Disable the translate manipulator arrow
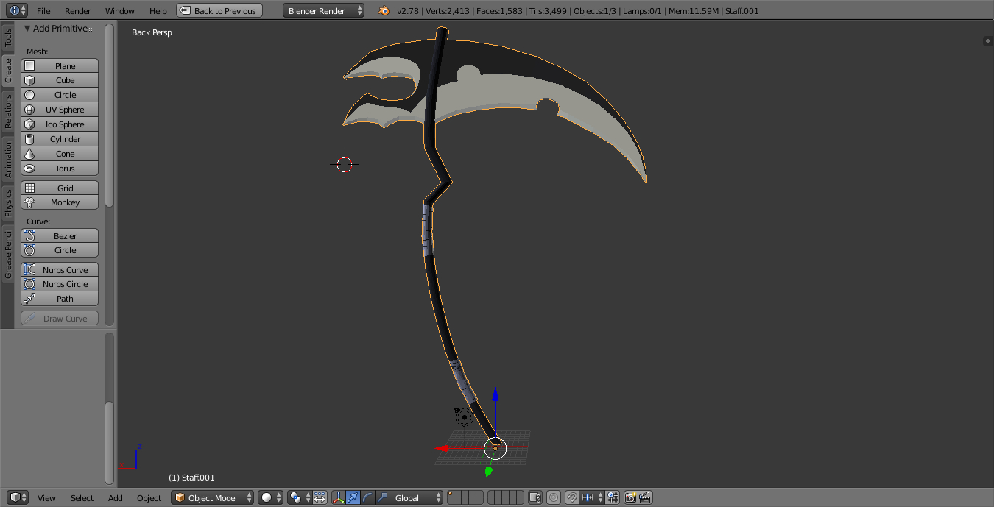 pos(353,497)
